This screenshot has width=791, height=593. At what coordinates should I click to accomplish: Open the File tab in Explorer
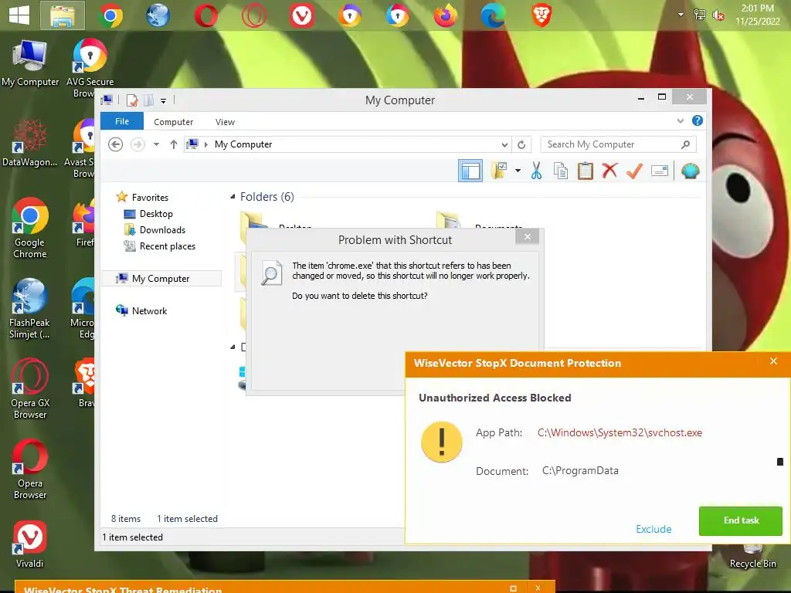click(x=122, y=121)
